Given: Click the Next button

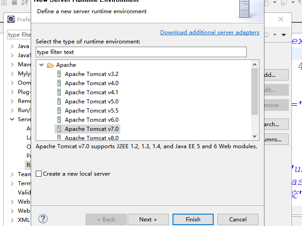Looking at the screenshot, I should point(148,220).
